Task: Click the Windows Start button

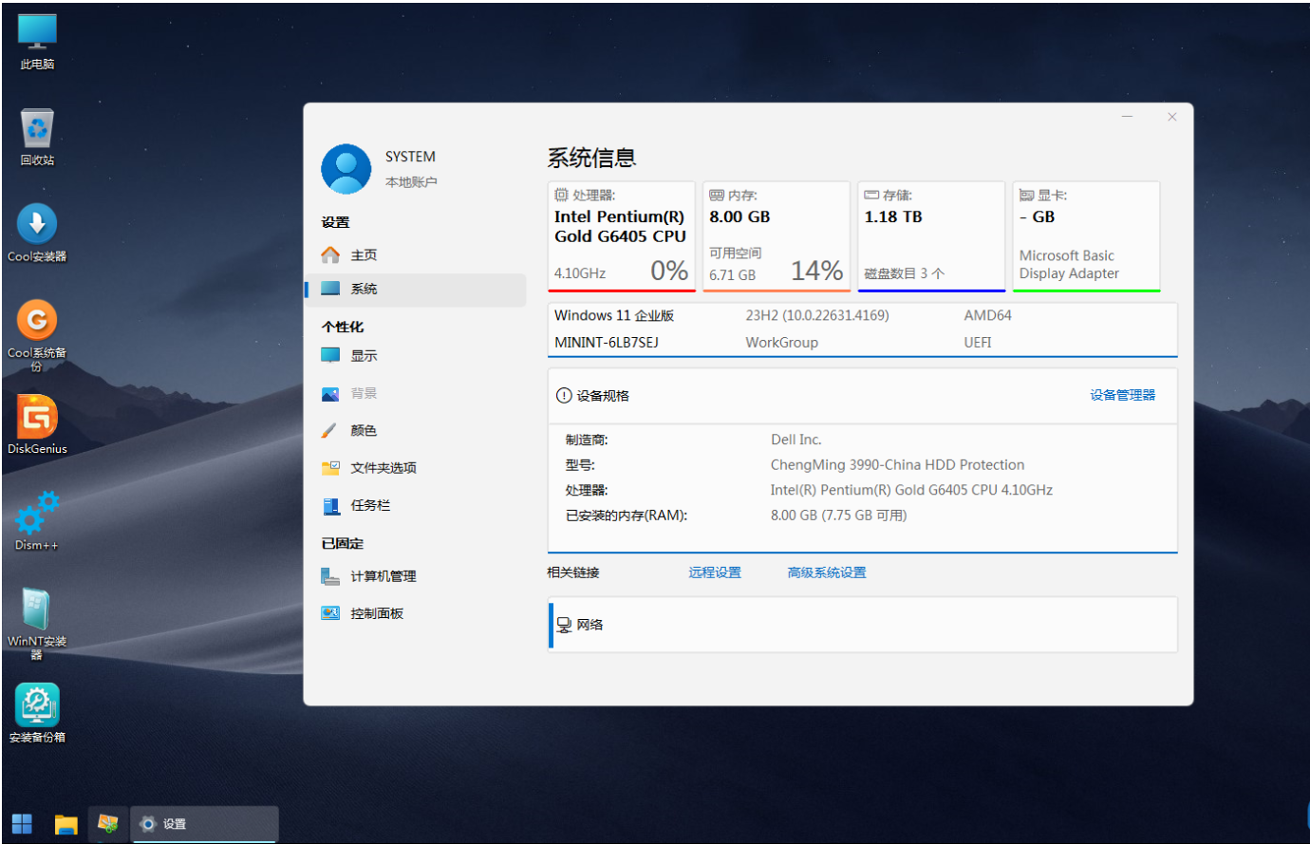Action: pos(22,823)
